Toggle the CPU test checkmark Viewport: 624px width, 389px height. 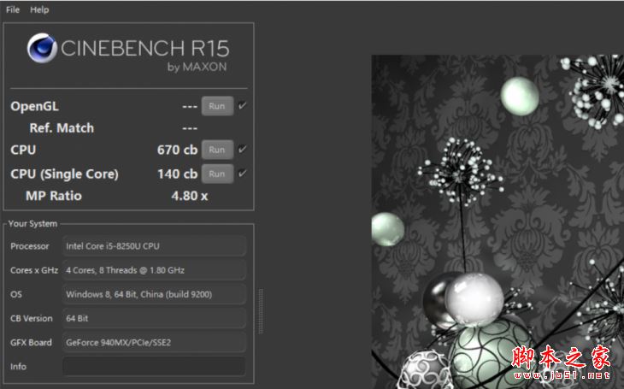242,150
